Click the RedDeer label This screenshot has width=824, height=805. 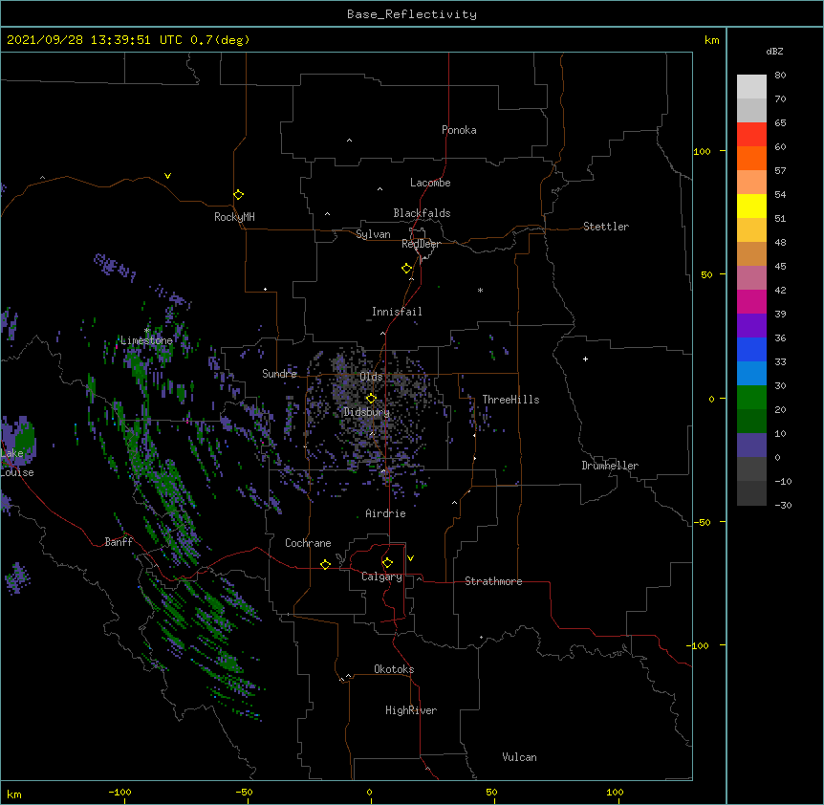click(421, 244)
